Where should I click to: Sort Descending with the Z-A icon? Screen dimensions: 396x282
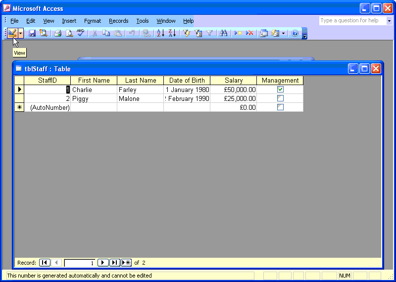(x=172, y=33)
